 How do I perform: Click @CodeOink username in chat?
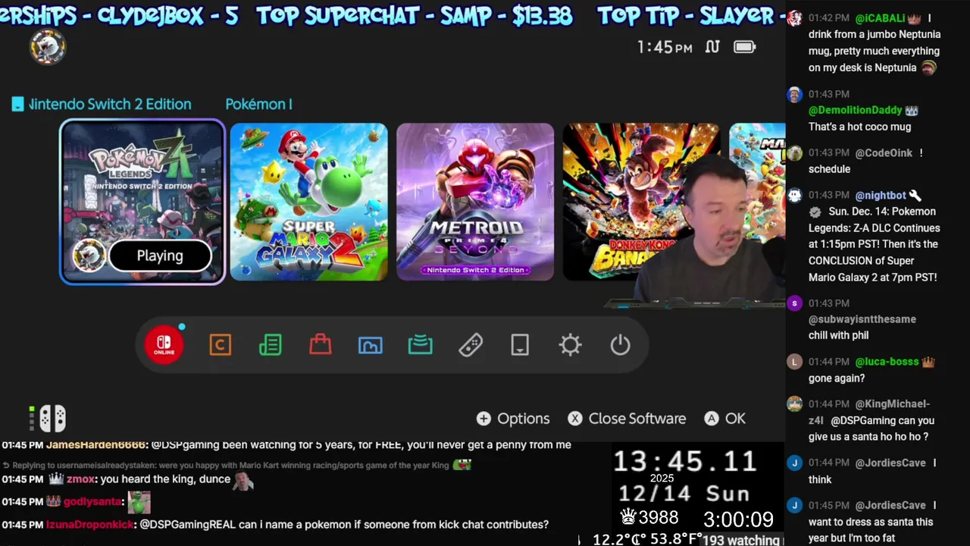coord(884,152)
